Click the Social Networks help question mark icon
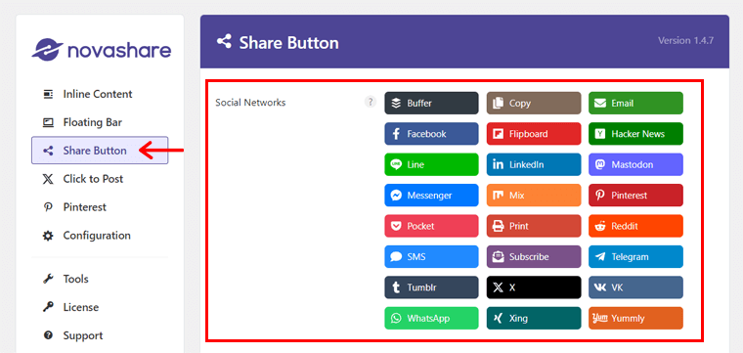This screenshot has height=353, width=743. click(x=371, y=102)
